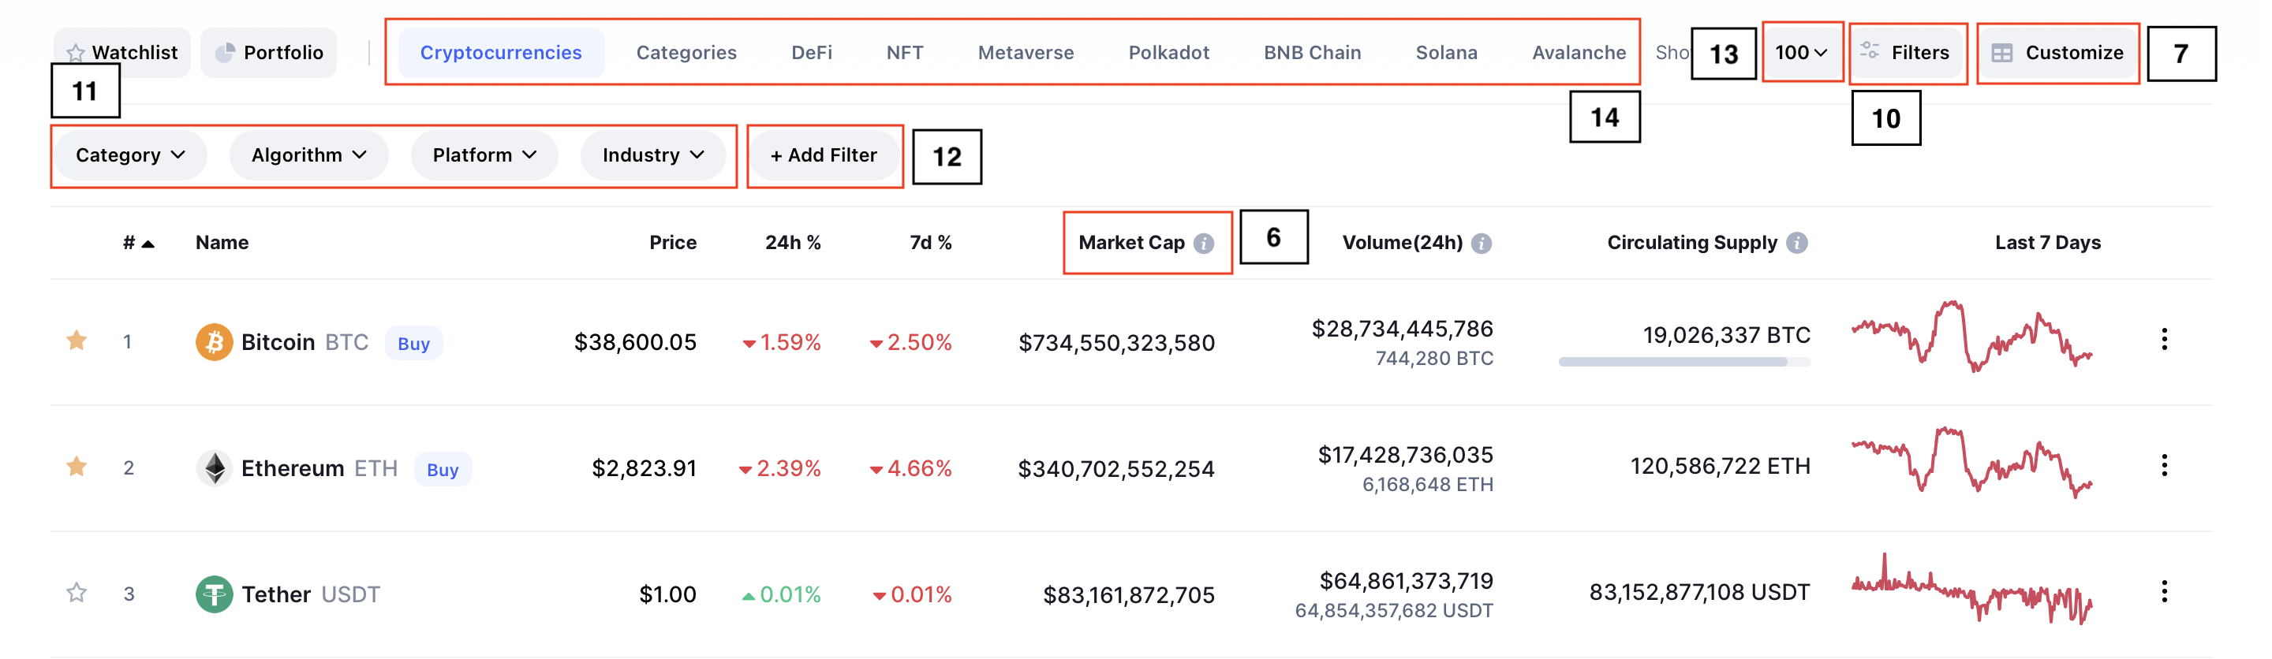Switch to the Categories tab
This screenshot has width=2272, height=659.
[686, 53]
